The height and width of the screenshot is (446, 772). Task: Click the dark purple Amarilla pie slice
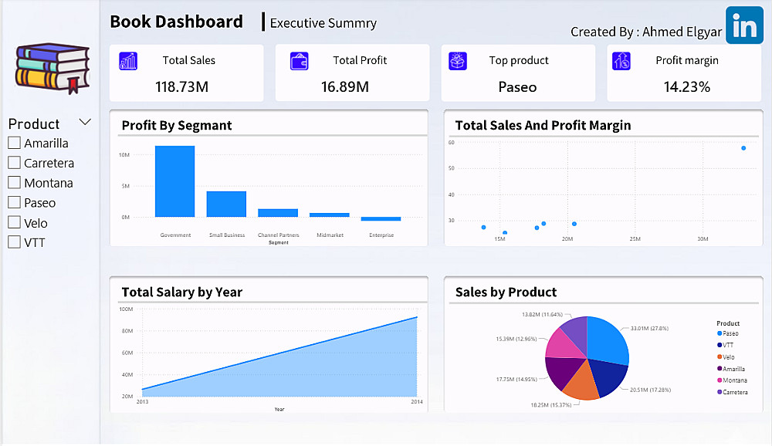click(564, 372)
